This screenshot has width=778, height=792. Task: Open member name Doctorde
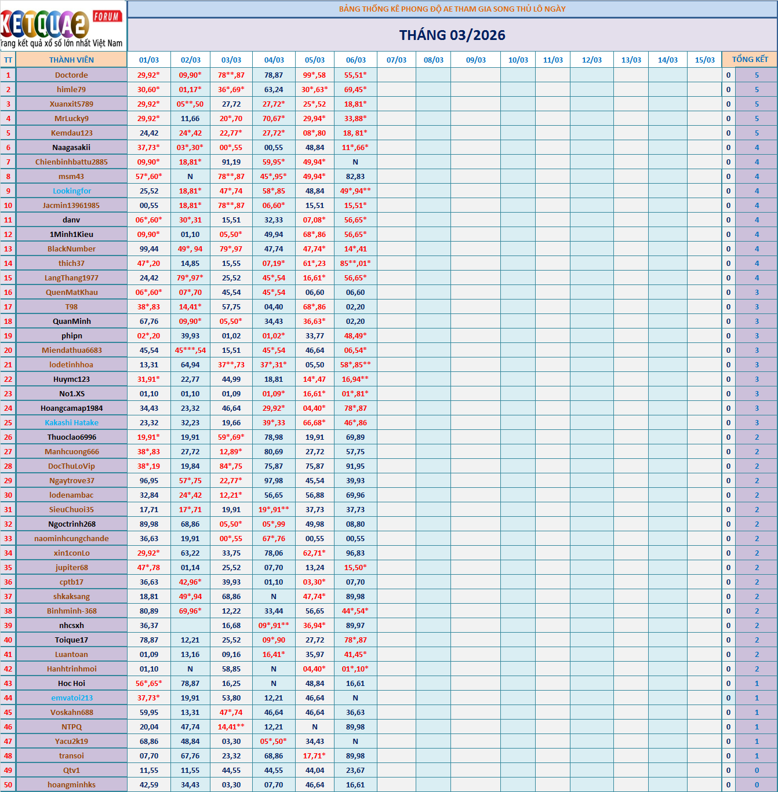pyautogui.click(x=71, y=75)
